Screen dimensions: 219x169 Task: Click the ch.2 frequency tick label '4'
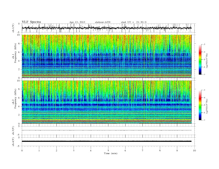(19, 106)
